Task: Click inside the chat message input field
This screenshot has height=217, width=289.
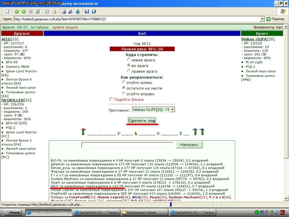Action: pos(127,145)
